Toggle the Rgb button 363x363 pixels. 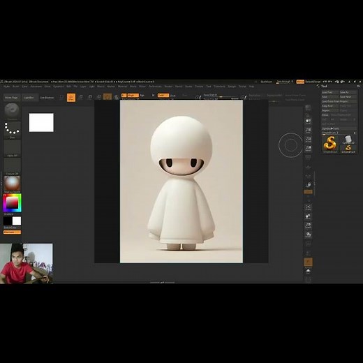142,96
